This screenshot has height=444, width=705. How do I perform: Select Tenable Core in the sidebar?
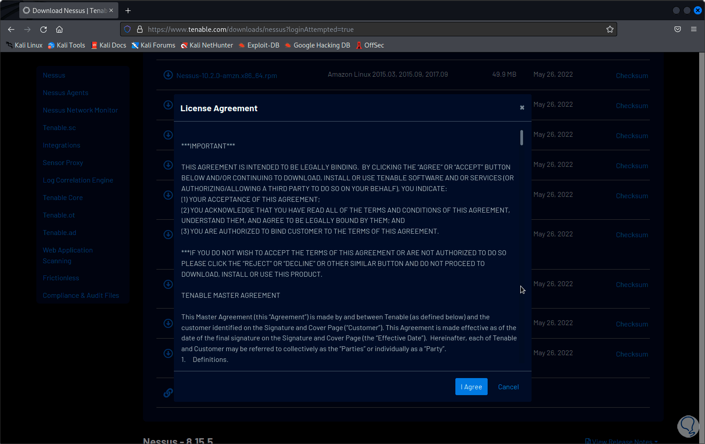pos(63,198)
